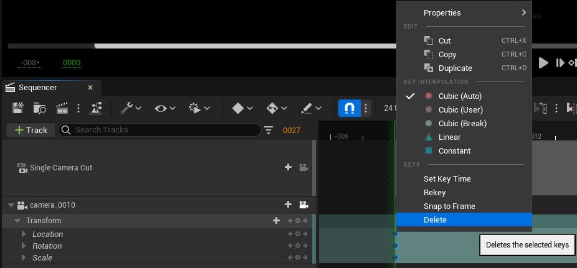Click the Search Tracks input field
Image resolution: width=577 pixels, height=268 pixels.
click(x=165, y=130)
